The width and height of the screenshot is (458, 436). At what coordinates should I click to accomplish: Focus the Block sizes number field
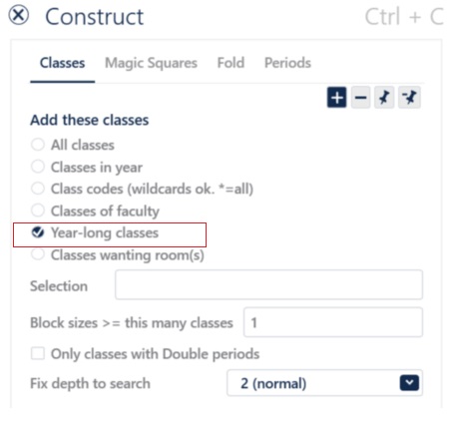[333, 322]
